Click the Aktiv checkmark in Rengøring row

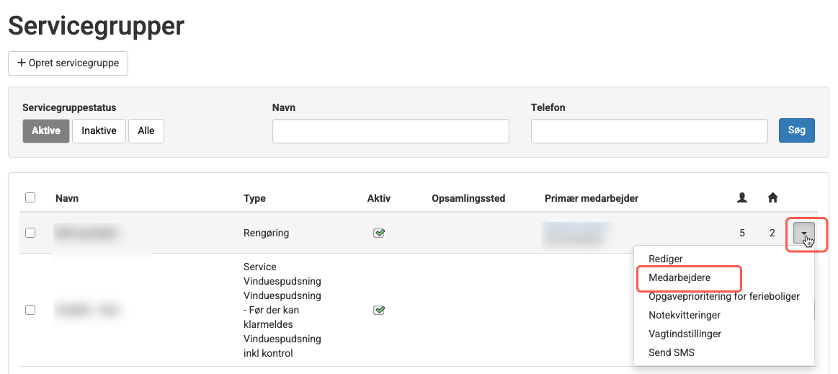[379, 233]
